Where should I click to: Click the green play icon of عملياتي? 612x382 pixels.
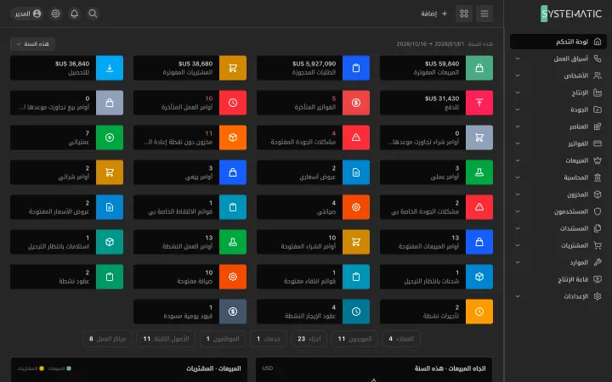point(110,138)
